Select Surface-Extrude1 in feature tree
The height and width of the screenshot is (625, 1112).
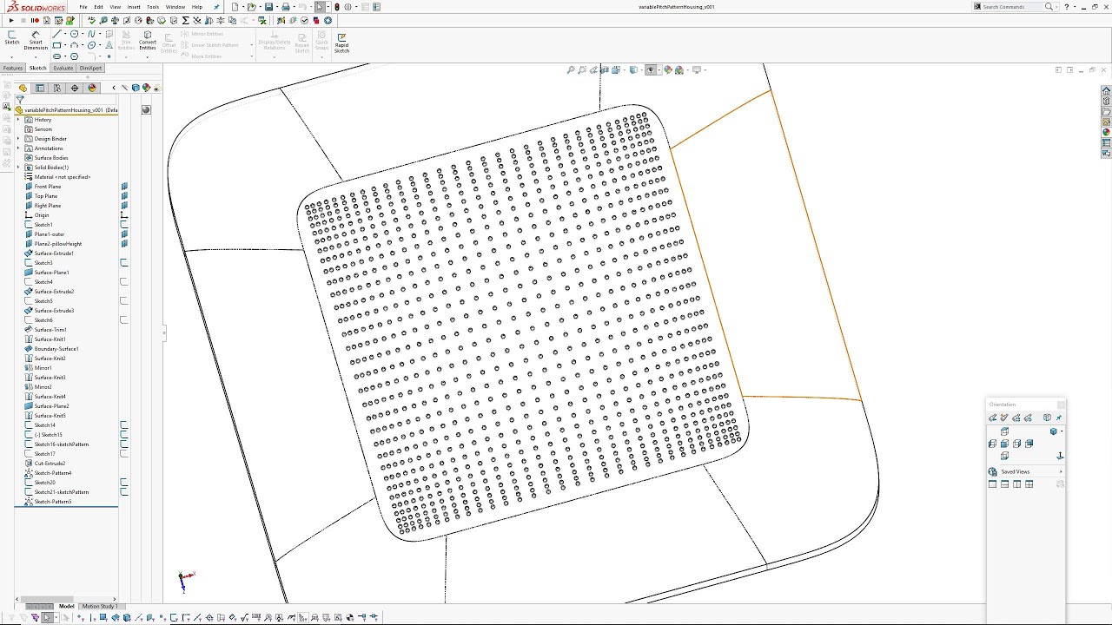tap(54, 253)
